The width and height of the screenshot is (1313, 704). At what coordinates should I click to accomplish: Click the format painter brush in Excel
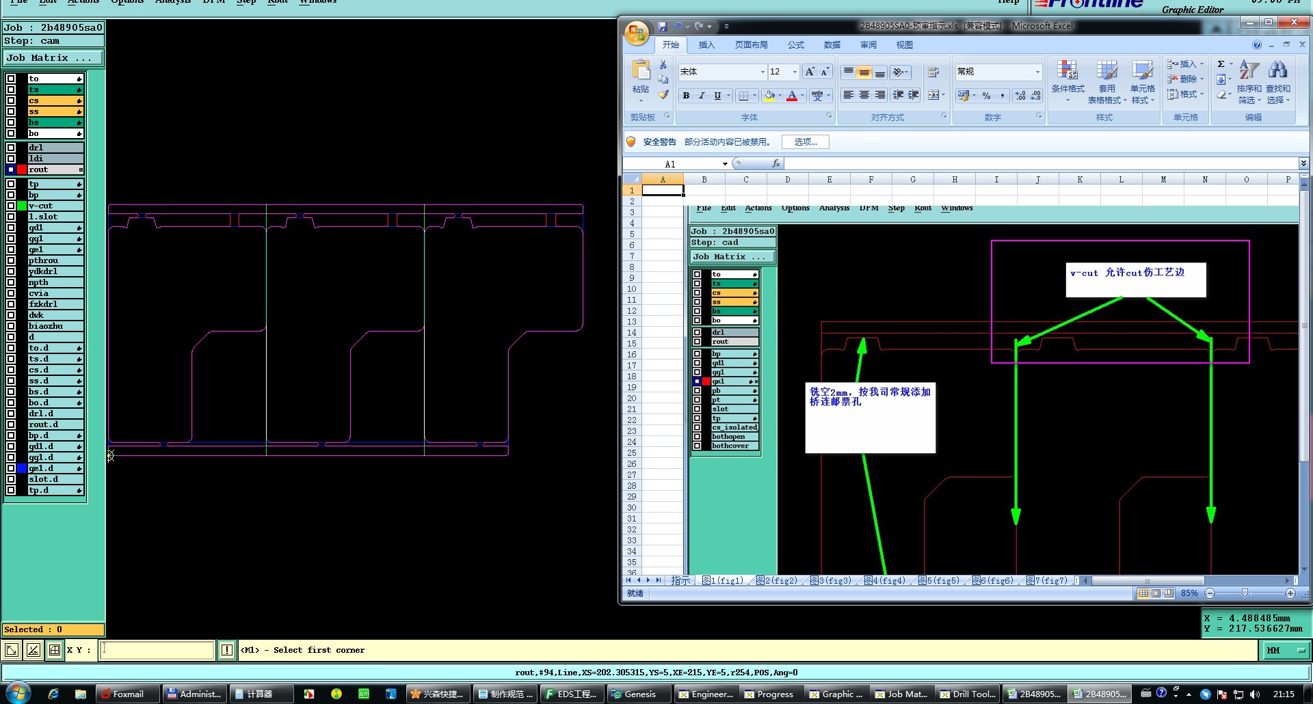click(663, 95)
